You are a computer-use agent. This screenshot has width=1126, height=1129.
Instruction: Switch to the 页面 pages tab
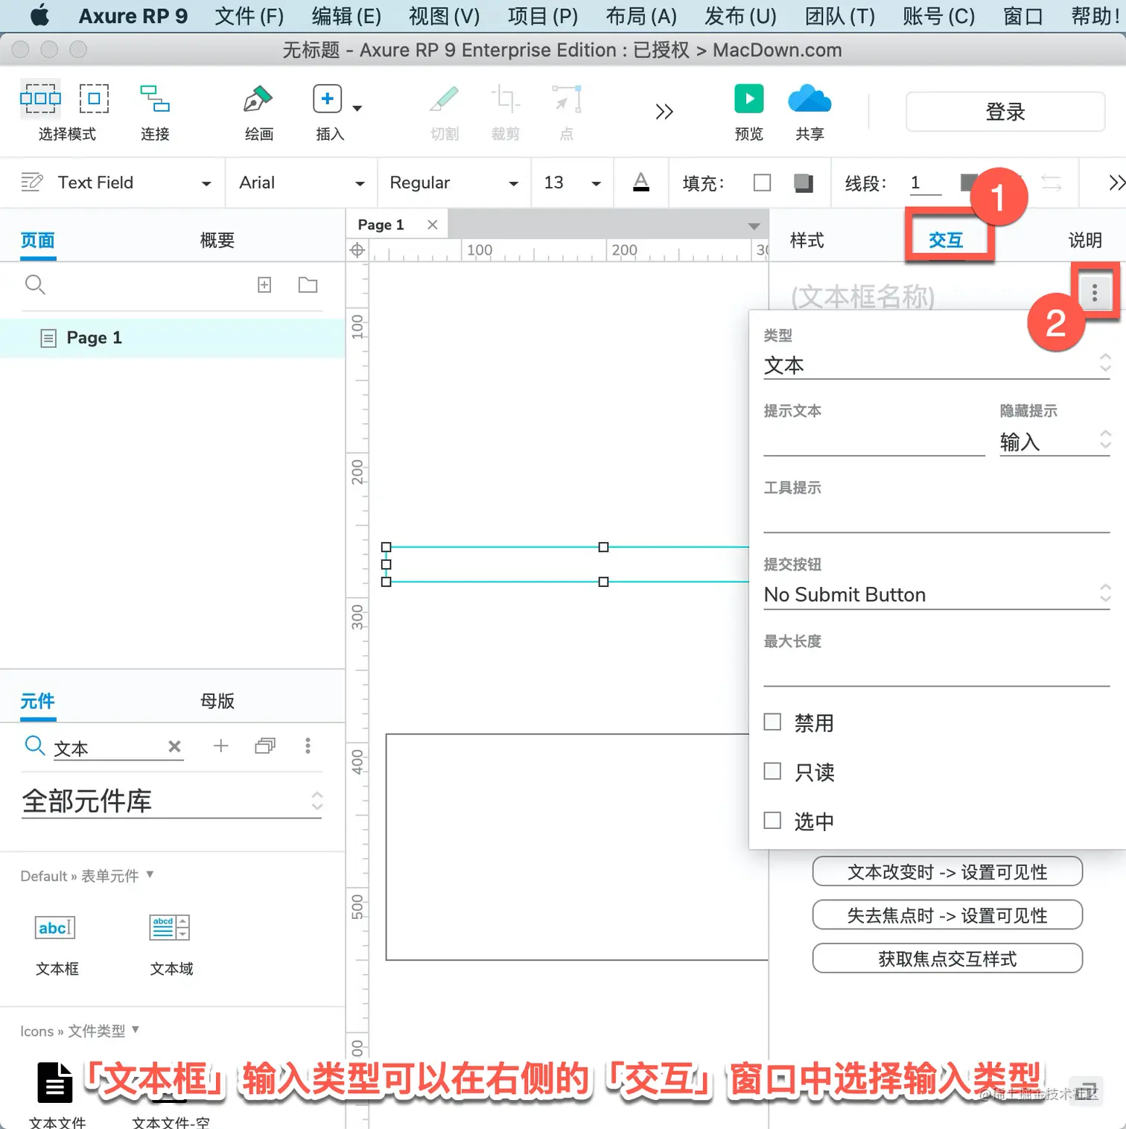(38, 241)
